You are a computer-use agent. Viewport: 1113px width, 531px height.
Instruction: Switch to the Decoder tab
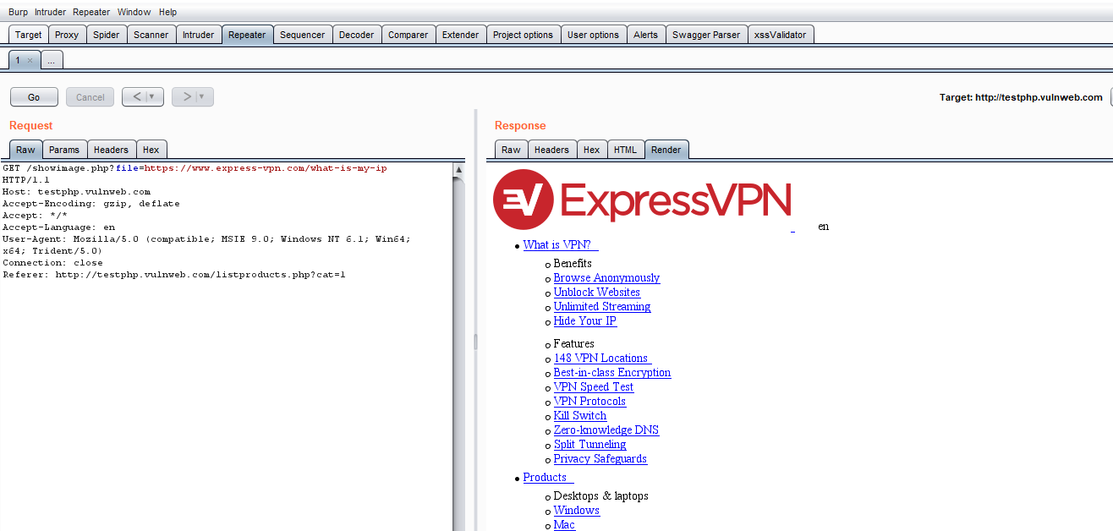click(356, 35)
